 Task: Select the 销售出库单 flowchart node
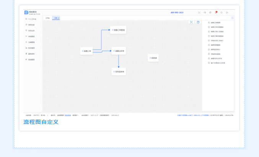119,51
